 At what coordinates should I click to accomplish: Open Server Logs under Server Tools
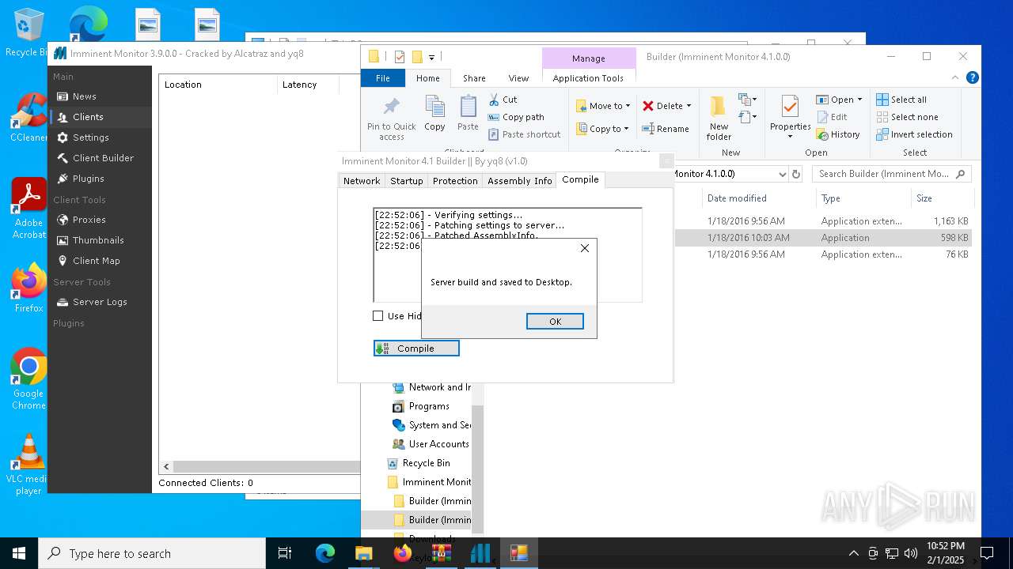pos(100,302)
